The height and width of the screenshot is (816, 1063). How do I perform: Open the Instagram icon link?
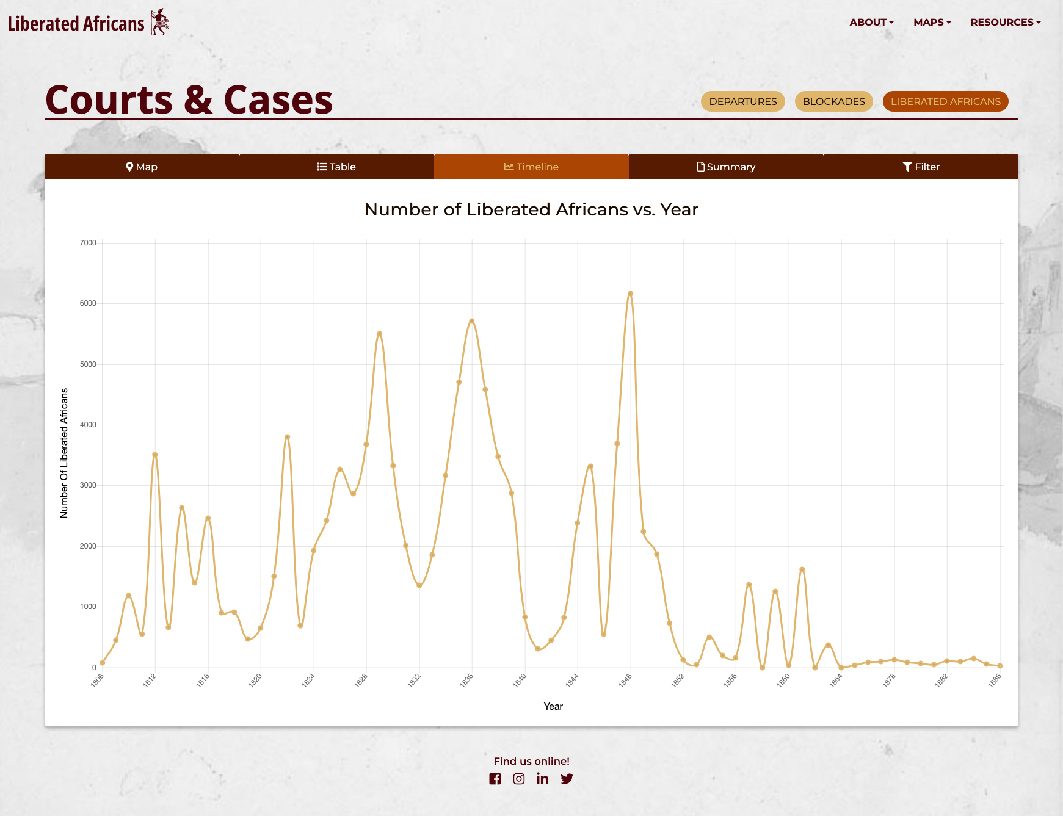[519, 779]
